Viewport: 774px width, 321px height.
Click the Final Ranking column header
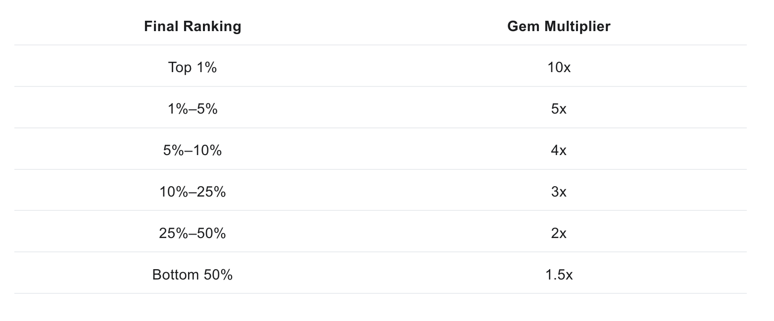click(193, 26)
